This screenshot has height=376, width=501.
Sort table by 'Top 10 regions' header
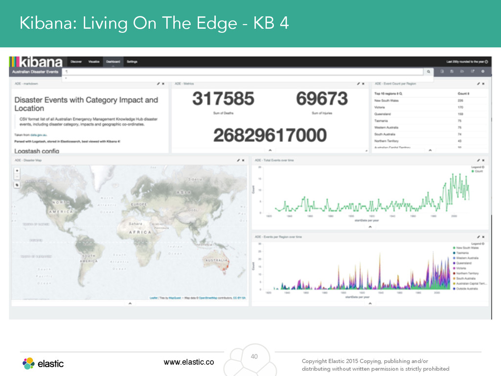click(388, 94)
